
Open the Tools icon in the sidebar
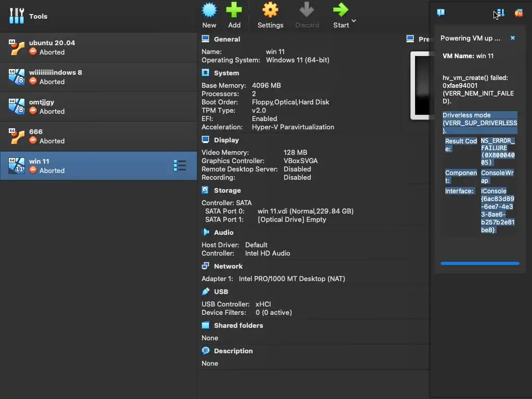point(17,16)
